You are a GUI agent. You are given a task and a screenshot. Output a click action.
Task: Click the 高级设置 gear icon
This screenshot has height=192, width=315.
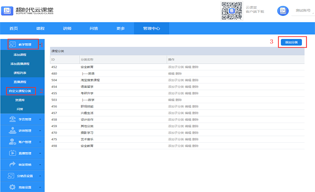[x=13, y=187]
